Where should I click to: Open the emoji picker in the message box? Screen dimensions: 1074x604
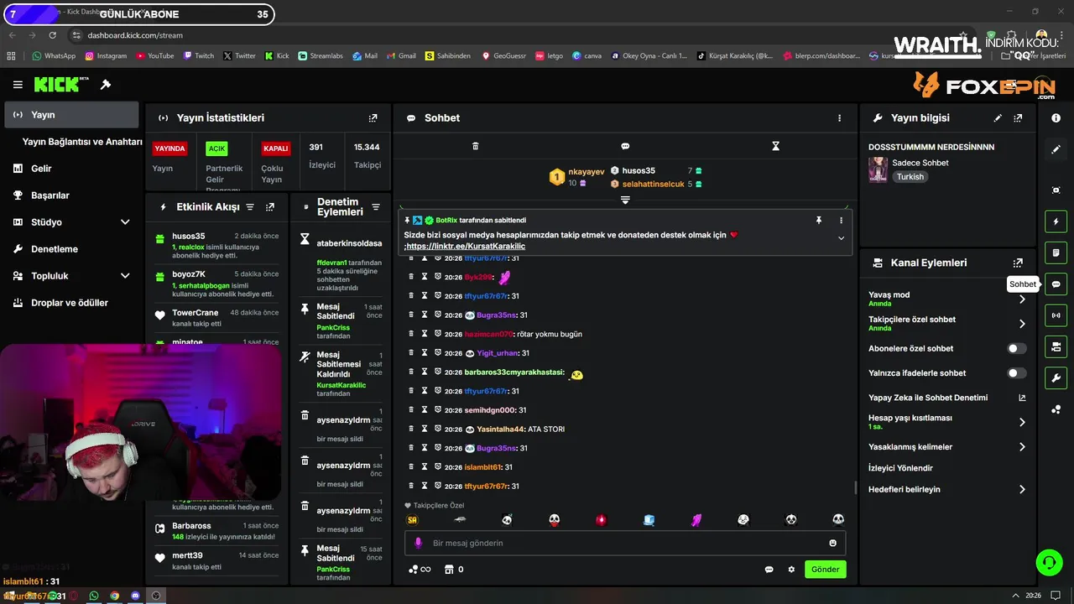point(832,543)
